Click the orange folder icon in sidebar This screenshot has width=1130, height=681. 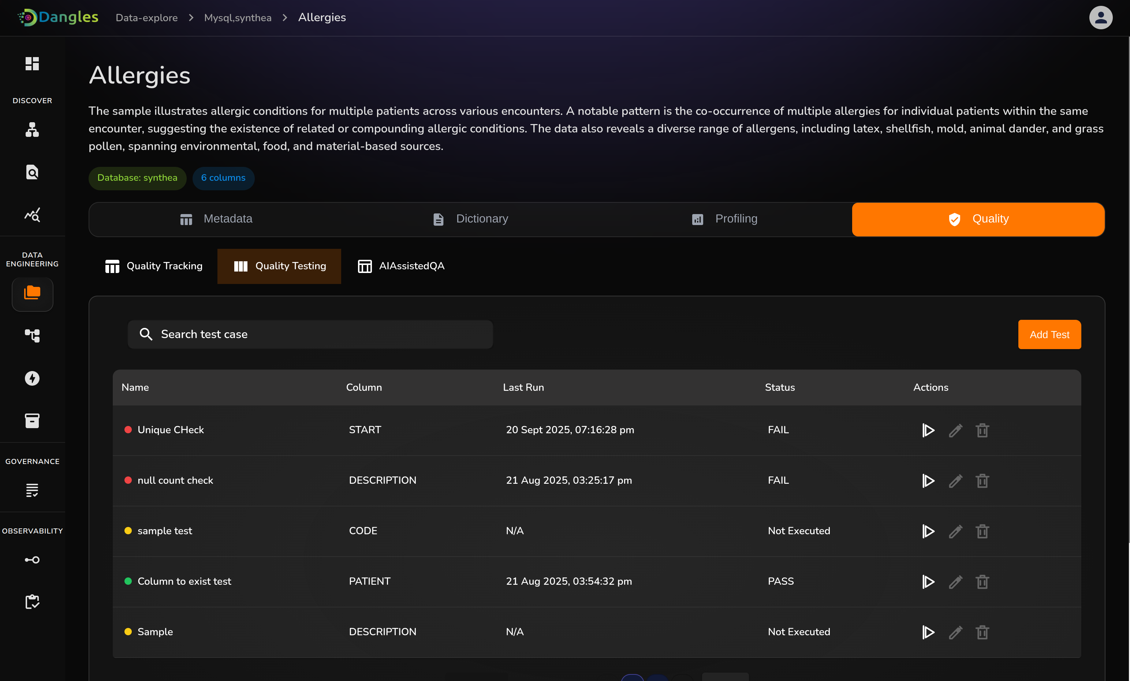[32, 293]
